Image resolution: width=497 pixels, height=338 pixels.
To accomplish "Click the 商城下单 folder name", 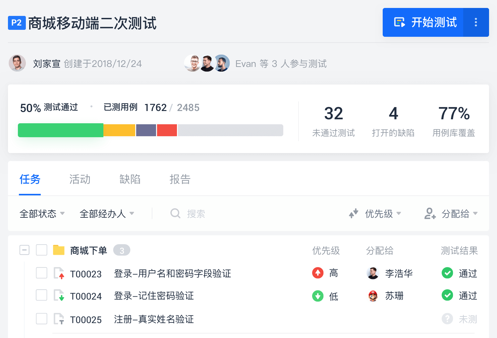I will click(88, 251).
